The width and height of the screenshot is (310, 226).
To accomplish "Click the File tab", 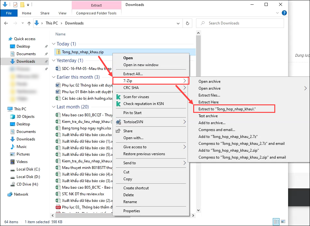I will click(9, 13).
